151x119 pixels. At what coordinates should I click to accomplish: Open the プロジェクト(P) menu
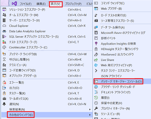(73, 4)
